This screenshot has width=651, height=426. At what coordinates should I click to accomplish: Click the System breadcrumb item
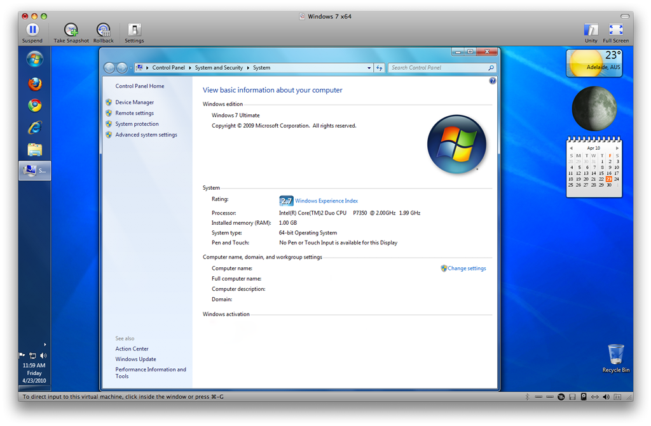(261, 67)
